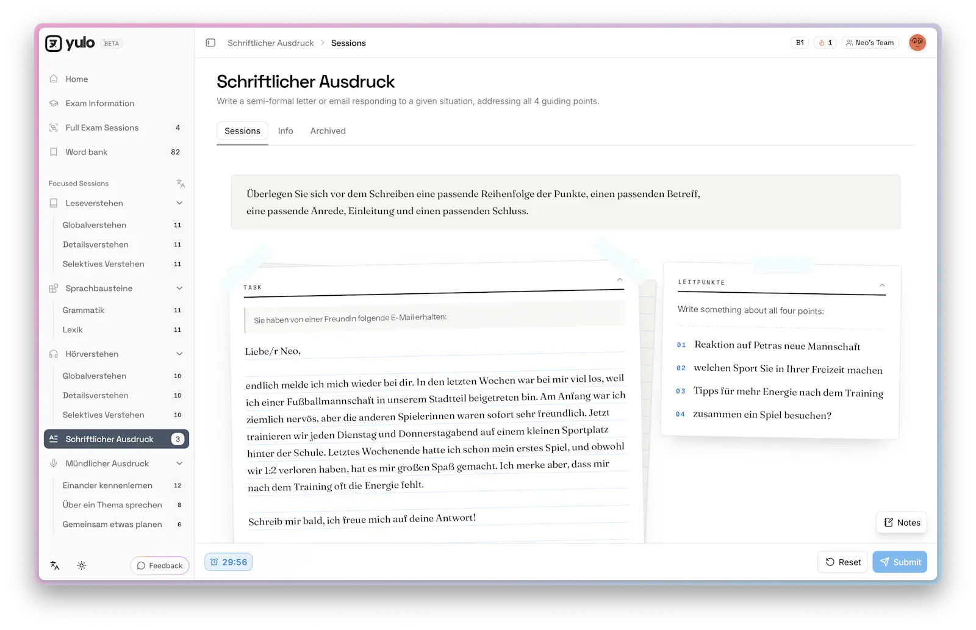Click Leitpunkt 01 Reaktion auf Petras neue Mannschaft
This screenshot has width=976, height=630.
769,346
